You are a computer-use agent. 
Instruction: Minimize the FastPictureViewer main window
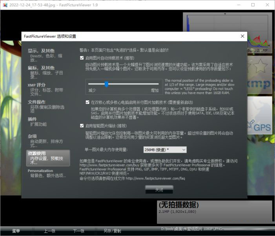click(239, 5)
